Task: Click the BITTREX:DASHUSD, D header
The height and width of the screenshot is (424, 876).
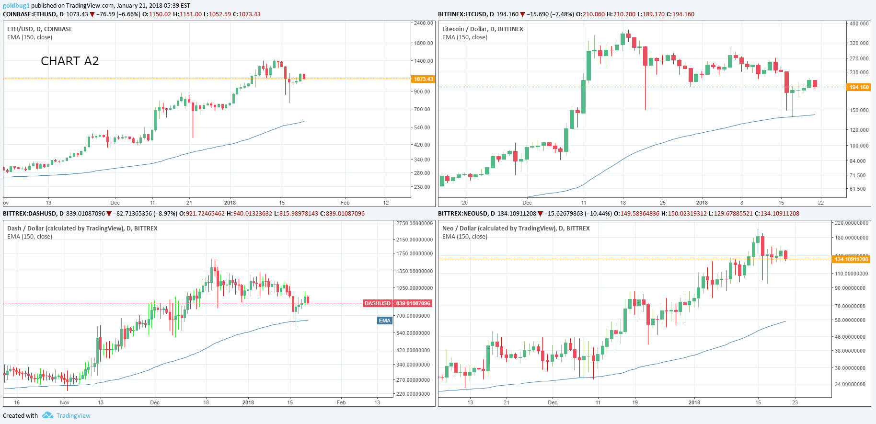Action: 33,213
